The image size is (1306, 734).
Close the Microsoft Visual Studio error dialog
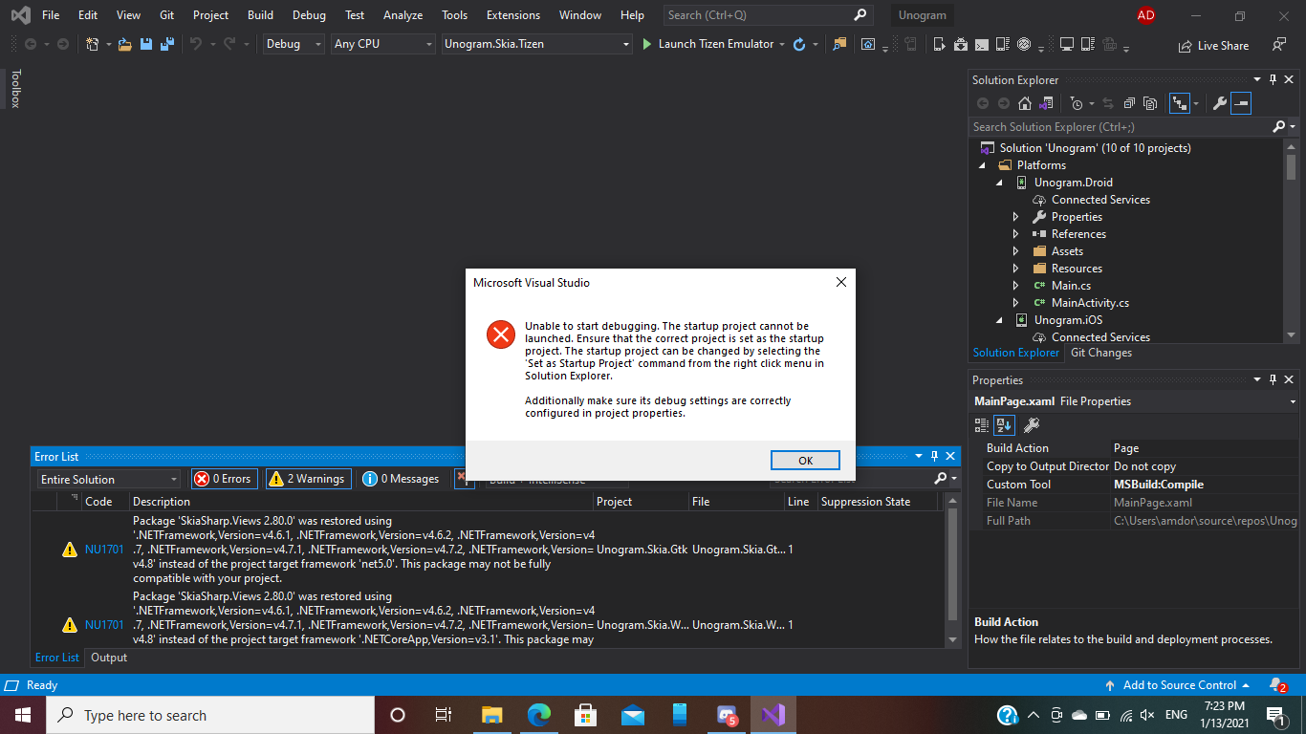click(x=841, y=283)
